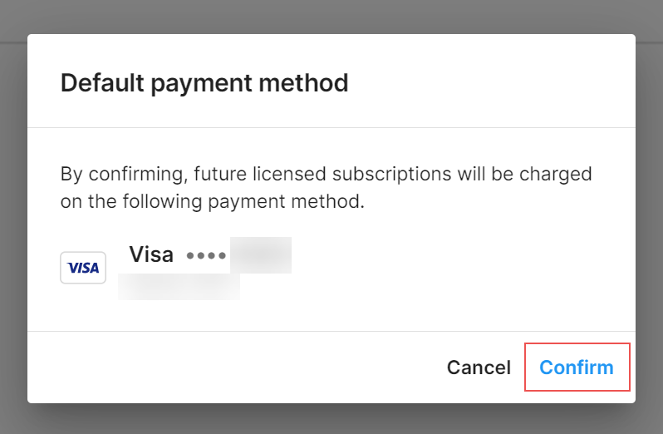Click dimmed backdrop above the dialog

point(331,17)
